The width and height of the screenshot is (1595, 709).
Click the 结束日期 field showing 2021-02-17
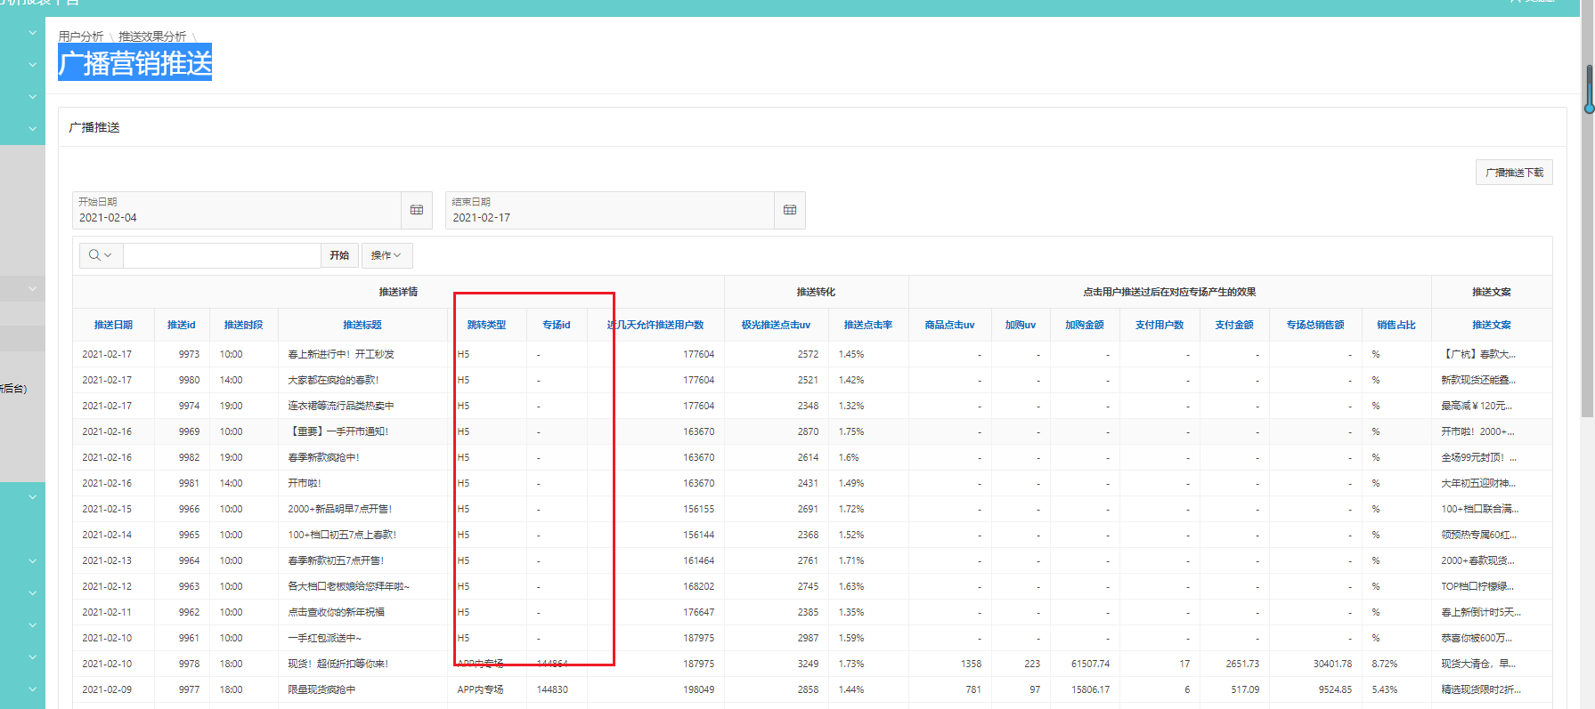[609, 210]
